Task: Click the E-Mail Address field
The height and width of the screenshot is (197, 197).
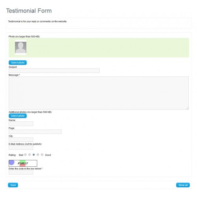Action: coord(21,148)
